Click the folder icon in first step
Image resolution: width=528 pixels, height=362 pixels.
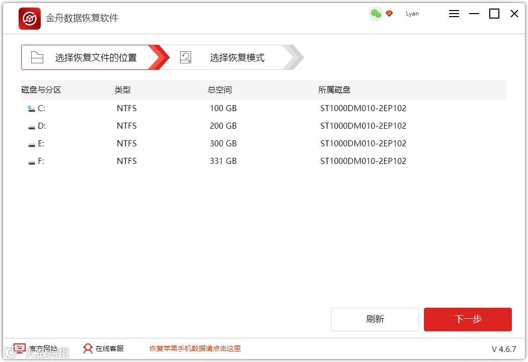coord(37,57)
